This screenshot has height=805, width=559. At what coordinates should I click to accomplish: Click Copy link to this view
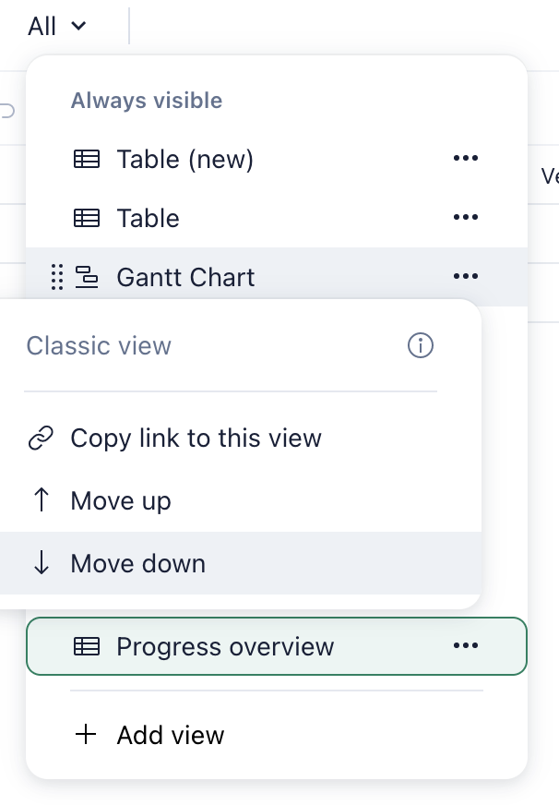click(196, 438)
